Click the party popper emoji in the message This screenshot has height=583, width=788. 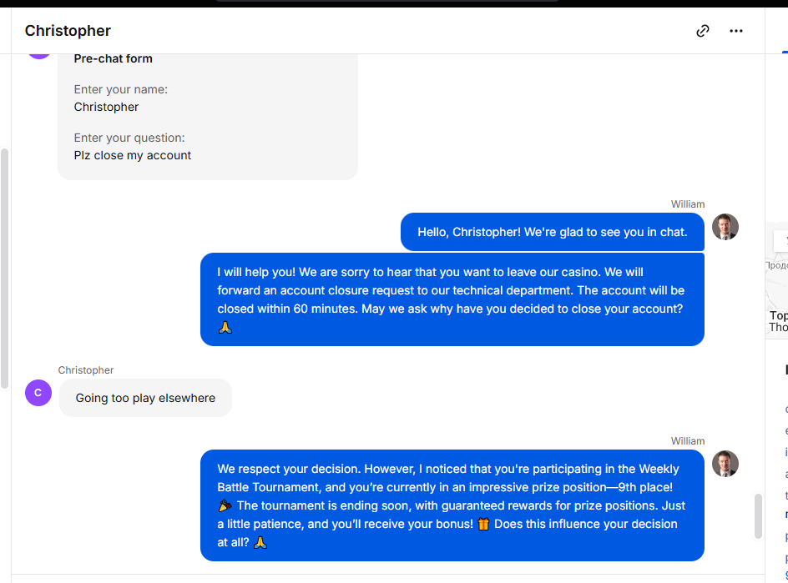pyautogui.click(x=225, y=505)
